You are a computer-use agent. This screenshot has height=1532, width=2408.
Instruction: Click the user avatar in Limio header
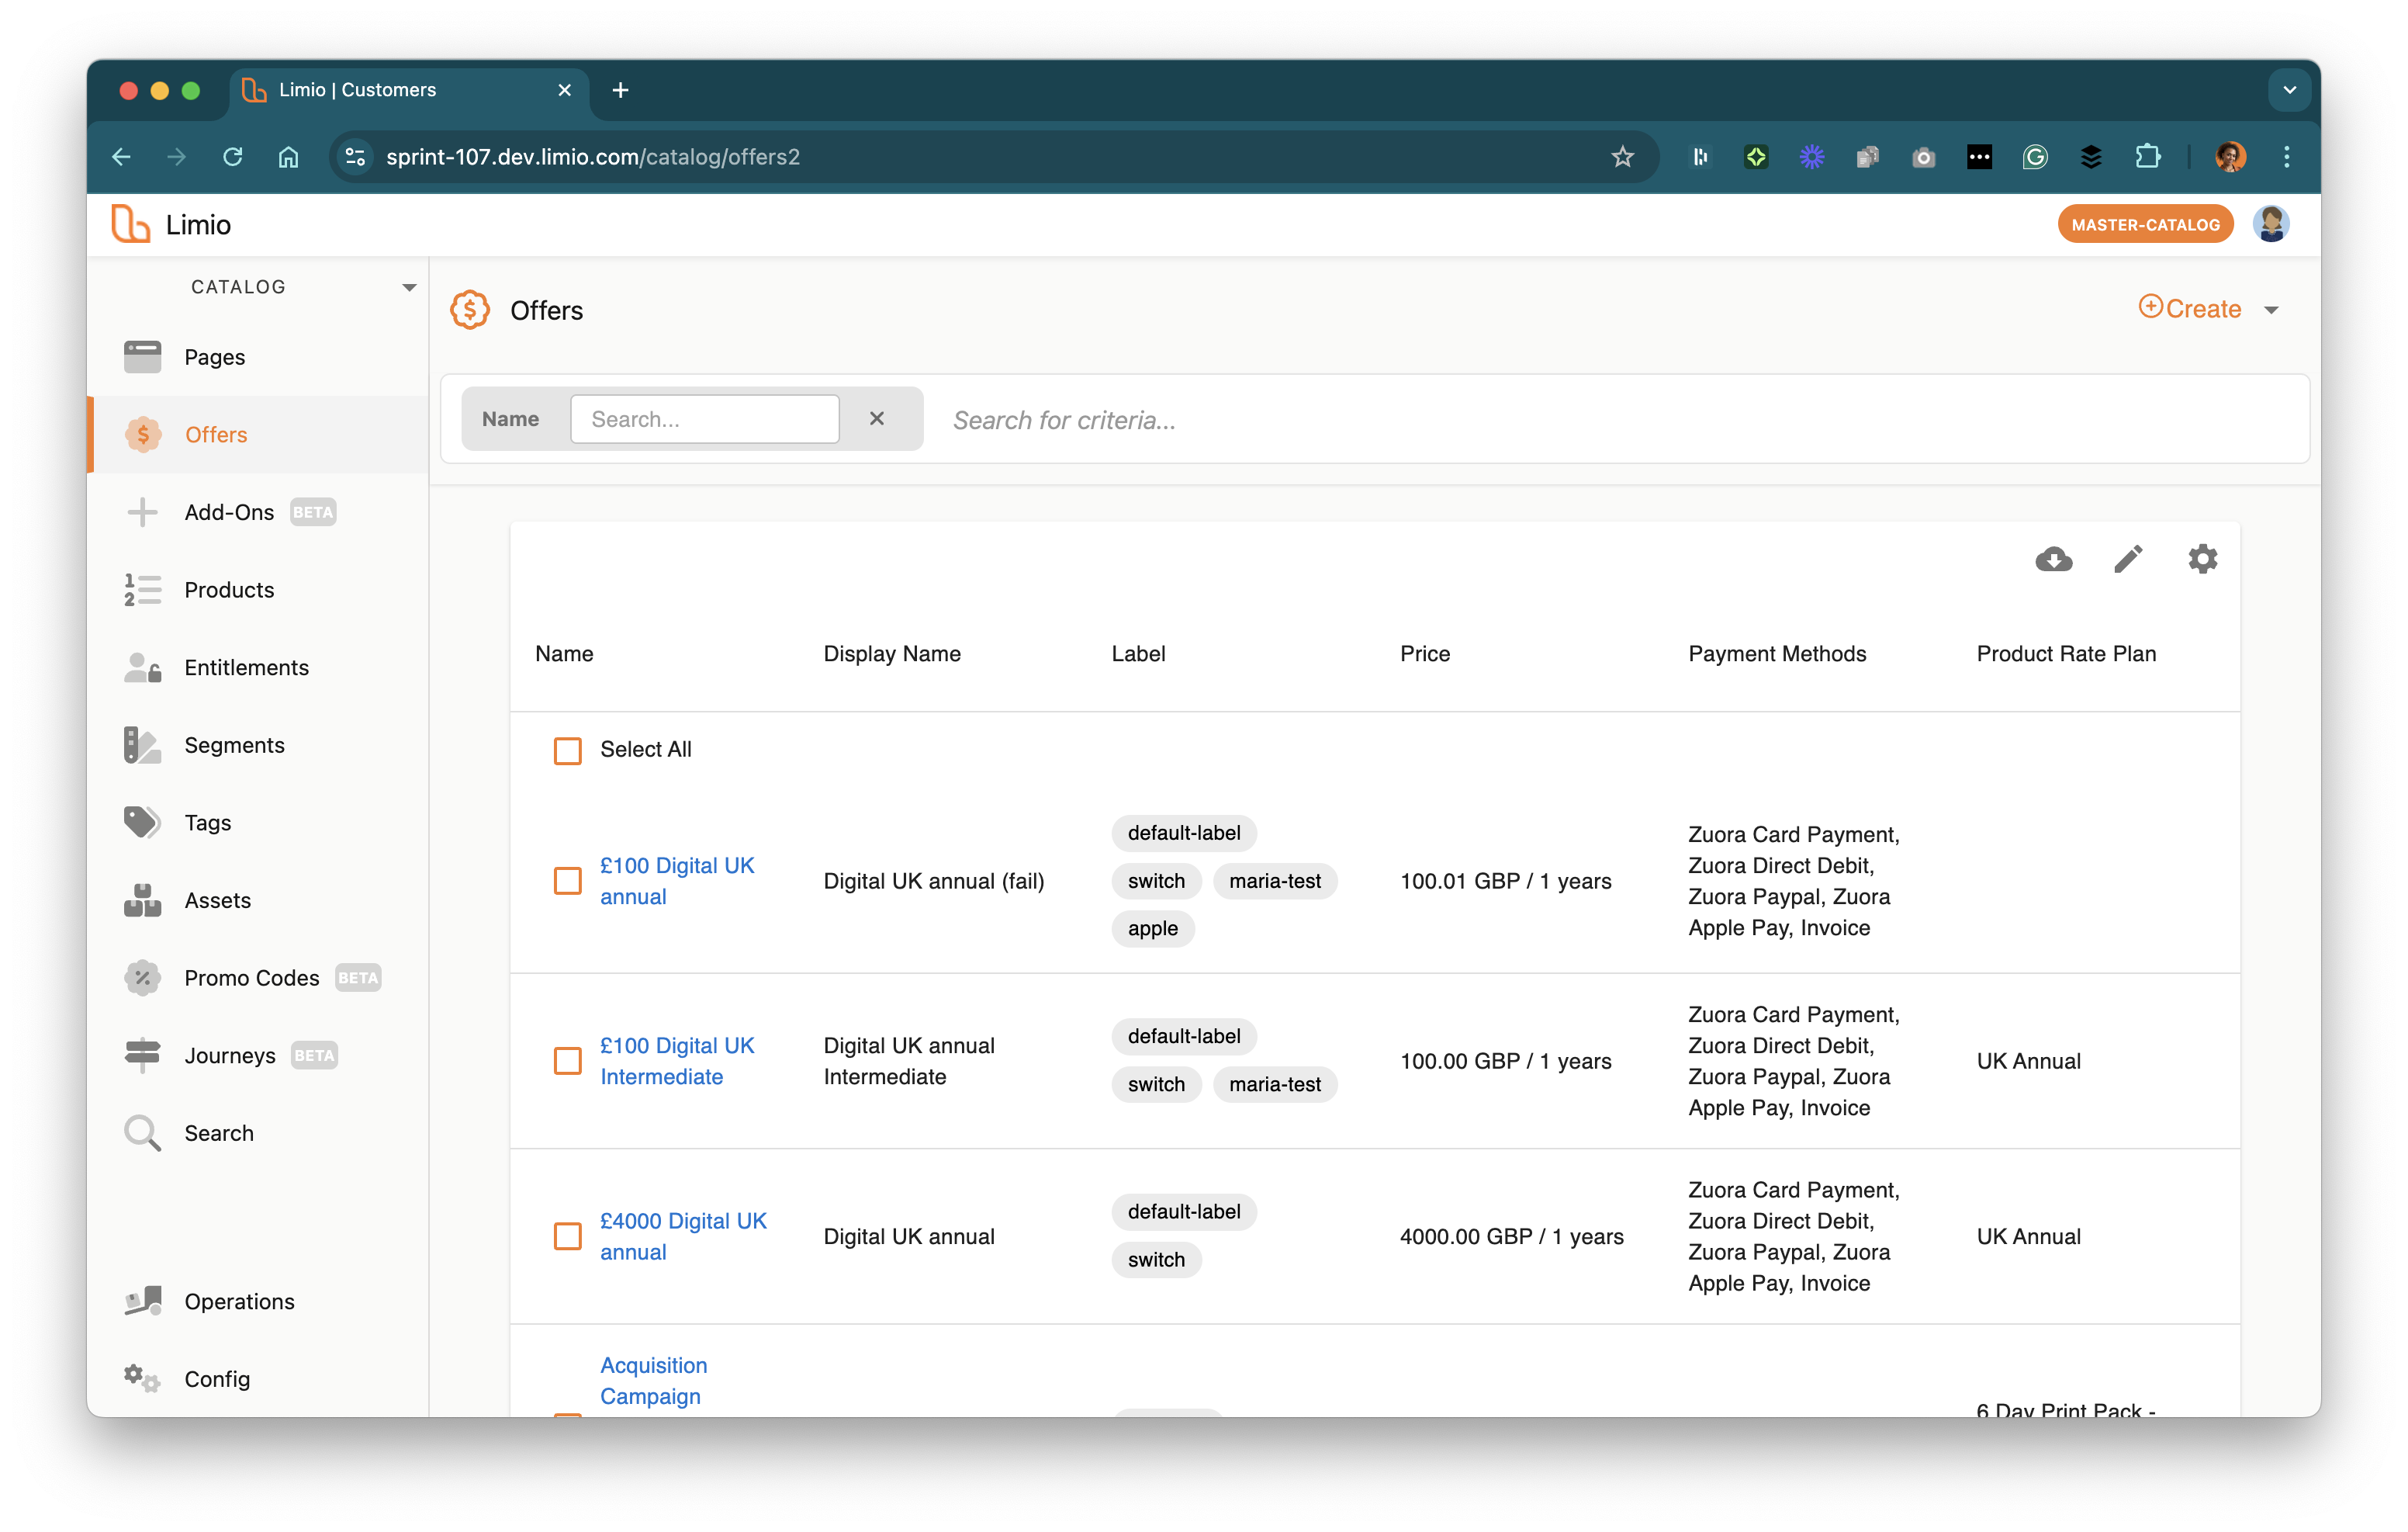pyautogui.click(x=2270, y=224)
